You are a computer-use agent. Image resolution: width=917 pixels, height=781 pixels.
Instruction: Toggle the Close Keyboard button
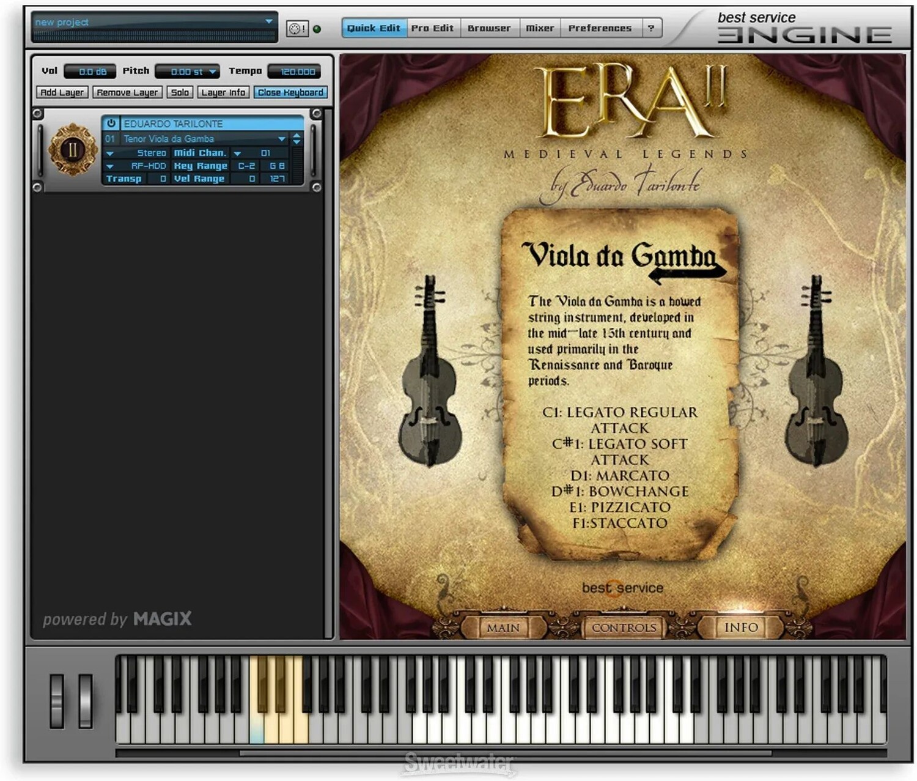[x=290, y=92]
